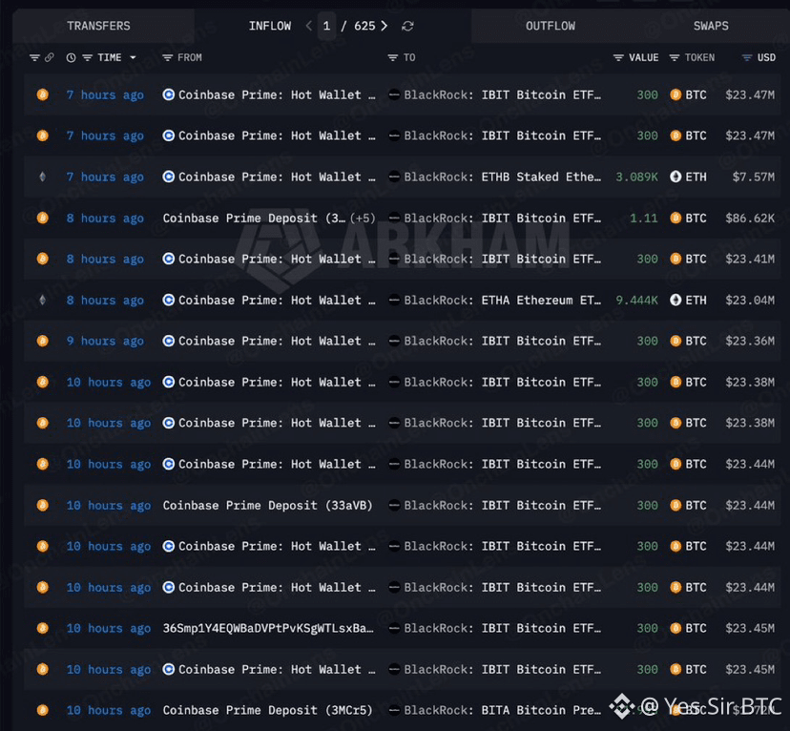Open the VALUE column filter
Image resolution: width=790 pixels, height=731 pixels.
[618, 58]
